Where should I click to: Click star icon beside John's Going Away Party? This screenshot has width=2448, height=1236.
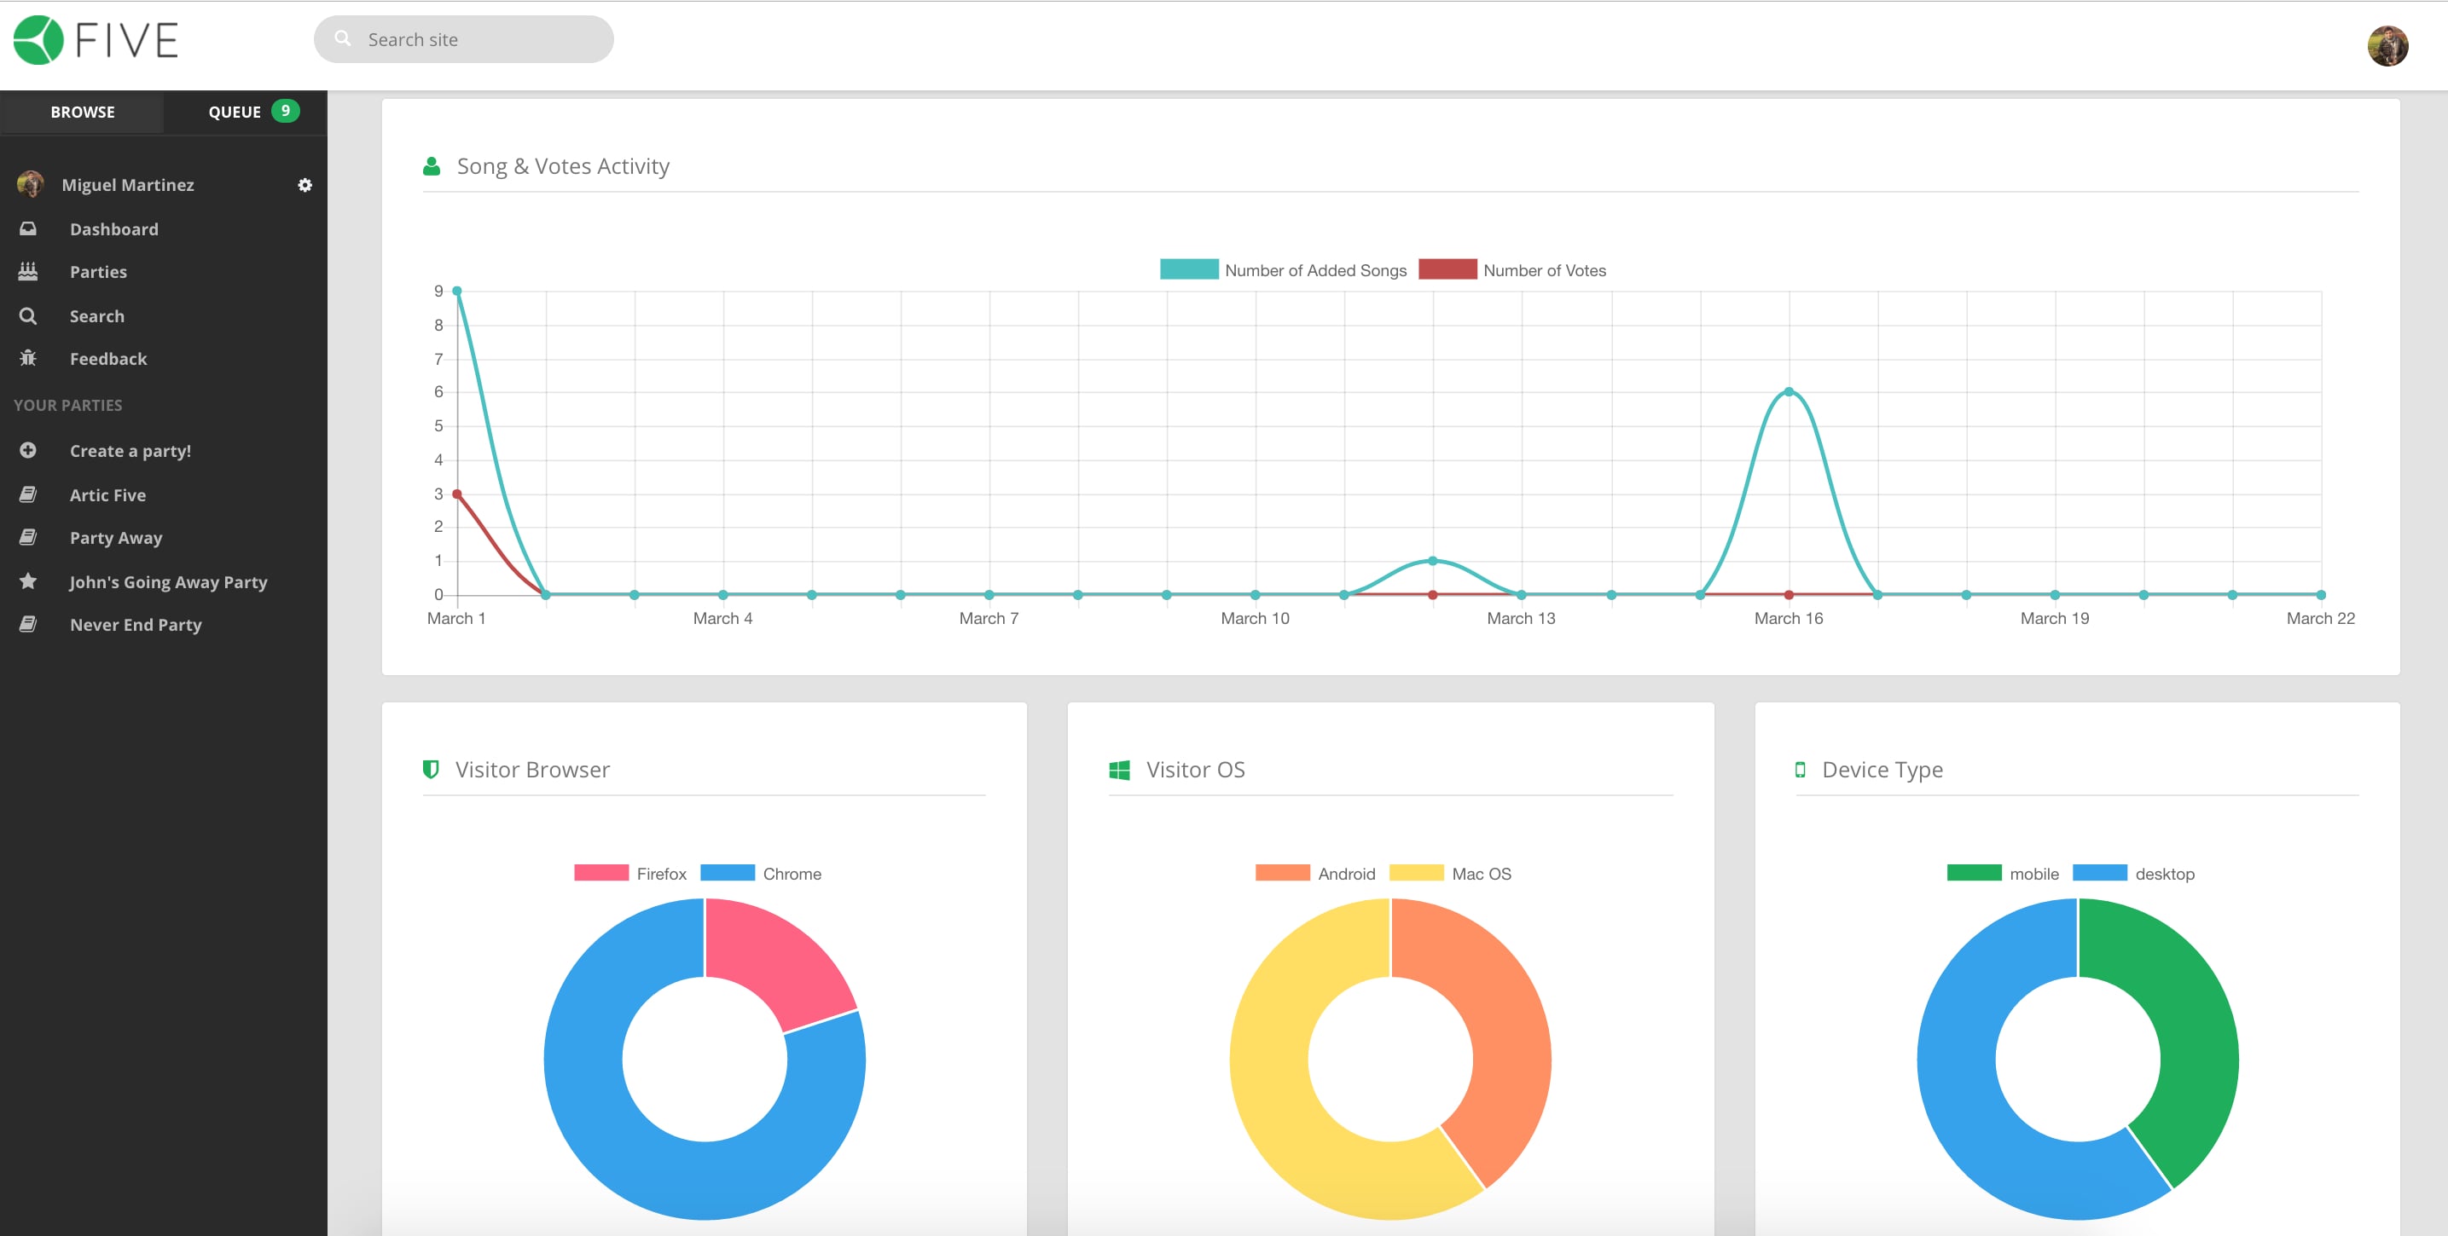pos(28,580)
